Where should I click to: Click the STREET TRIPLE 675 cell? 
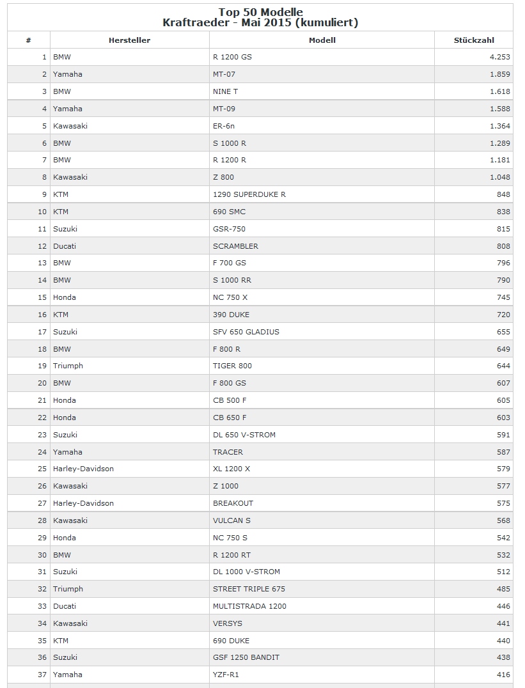(x=249, y=589)
